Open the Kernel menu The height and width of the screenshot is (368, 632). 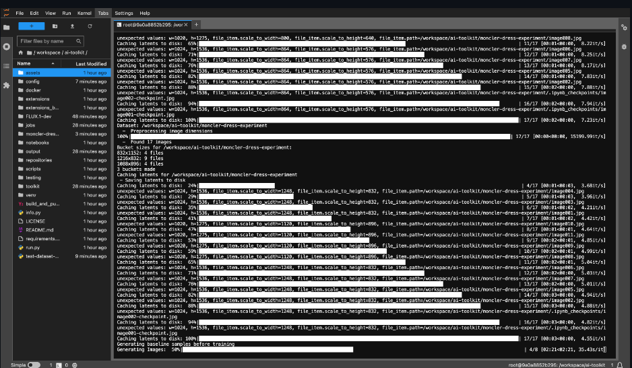(84, 13)
